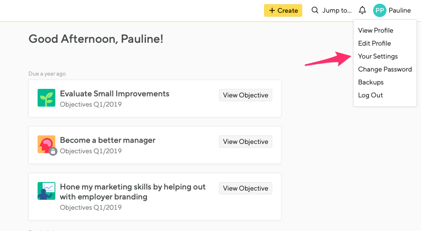
Task: View Objective for Evaluate Small Improvements
Action: [x=245, y=95]
